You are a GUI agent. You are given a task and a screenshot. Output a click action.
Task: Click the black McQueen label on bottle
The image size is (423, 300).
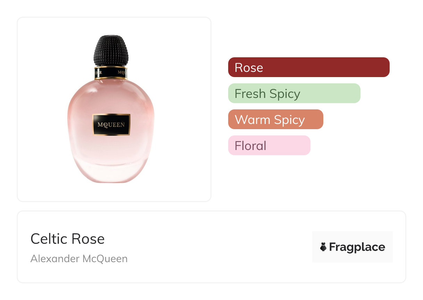click(111, 125)
